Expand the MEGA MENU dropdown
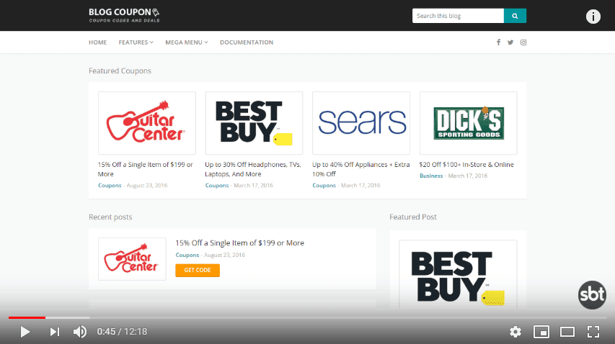The width and height of the screenshot is (615, 344). click(x=186, y=42)
